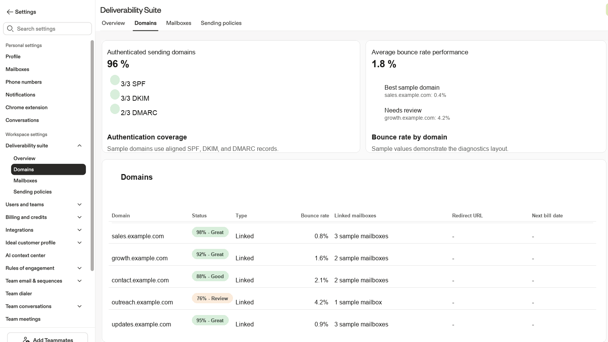Click the Bounce rate column header
This screenshot has width=608, height=342.
[x=315, y=215]
